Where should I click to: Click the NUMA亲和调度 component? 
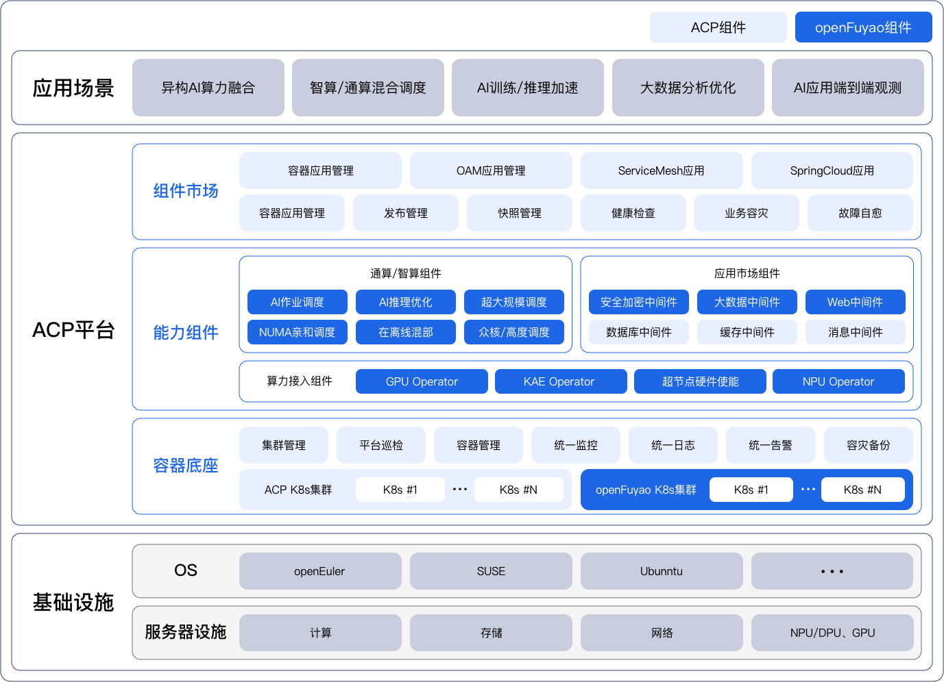pyautogui.click(x=297, y=332)
